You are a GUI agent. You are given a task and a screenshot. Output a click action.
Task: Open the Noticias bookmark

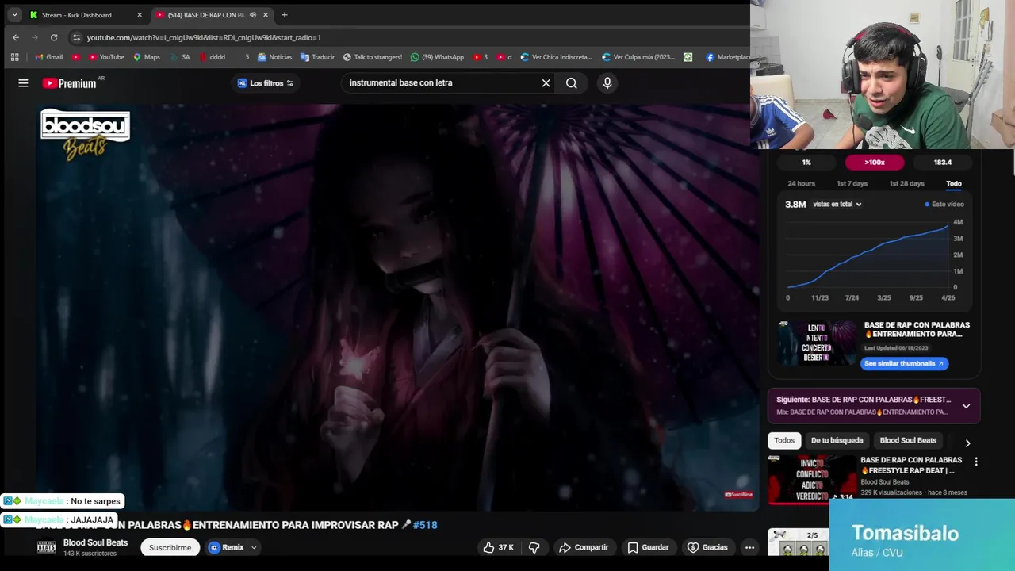274,57
